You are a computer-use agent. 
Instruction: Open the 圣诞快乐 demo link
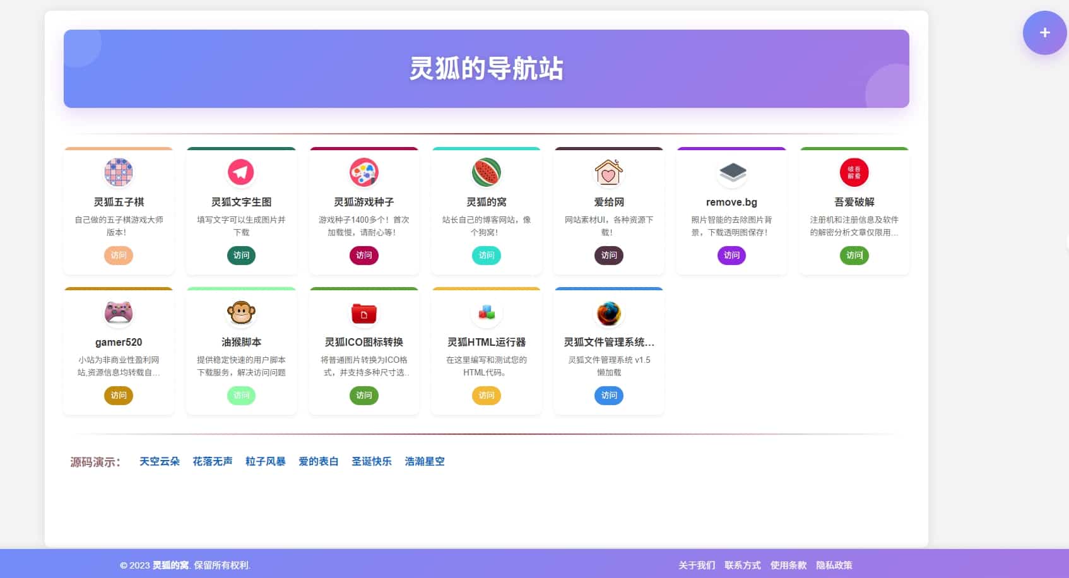372,462
